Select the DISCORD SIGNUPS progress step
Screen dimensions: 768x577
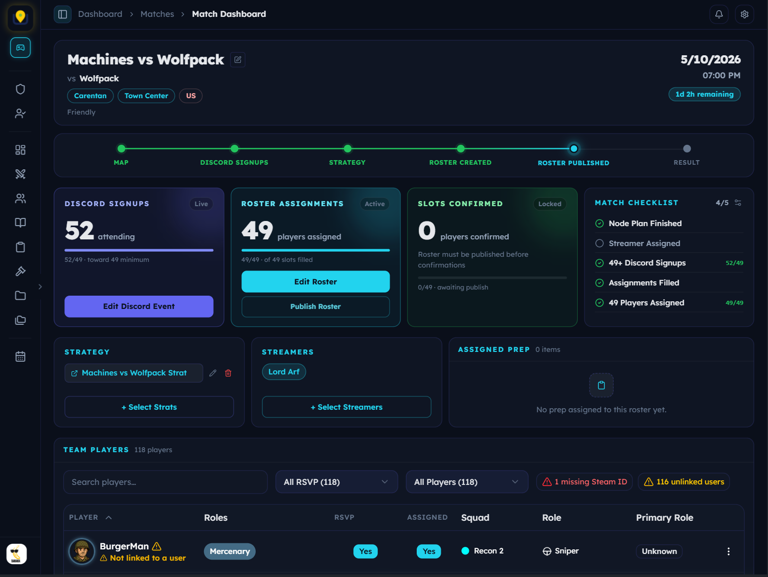click(x=234, y=154)
